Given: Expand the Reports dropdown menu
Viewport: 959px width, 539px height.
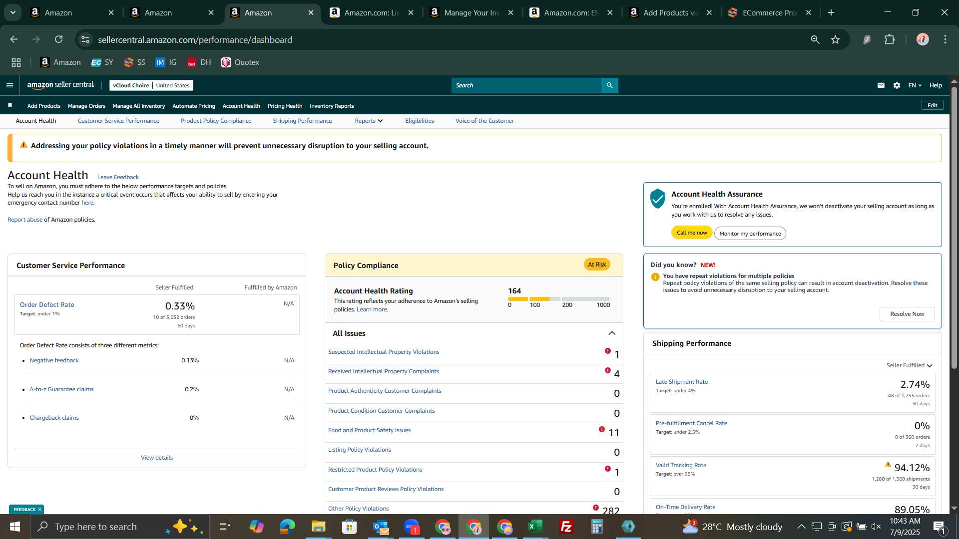Looking at the screenshot, I should [x=369, y=121].
